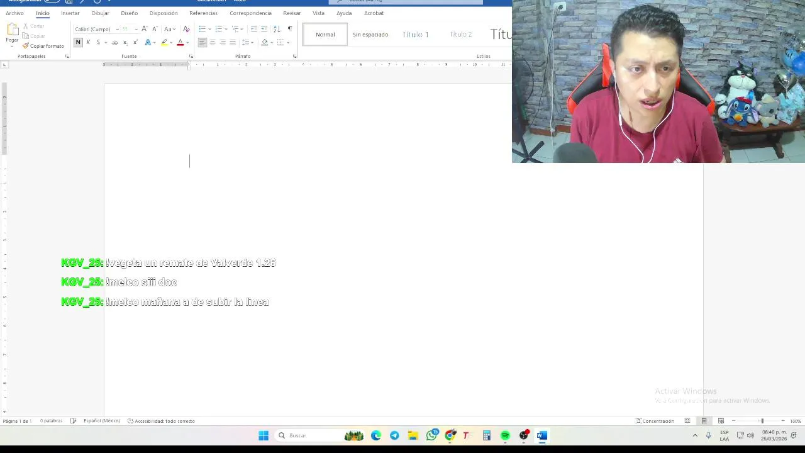Viewport: 805px width, 453px height.
Task: Open Concentración focus mode
Action: [x=655, y=421]
